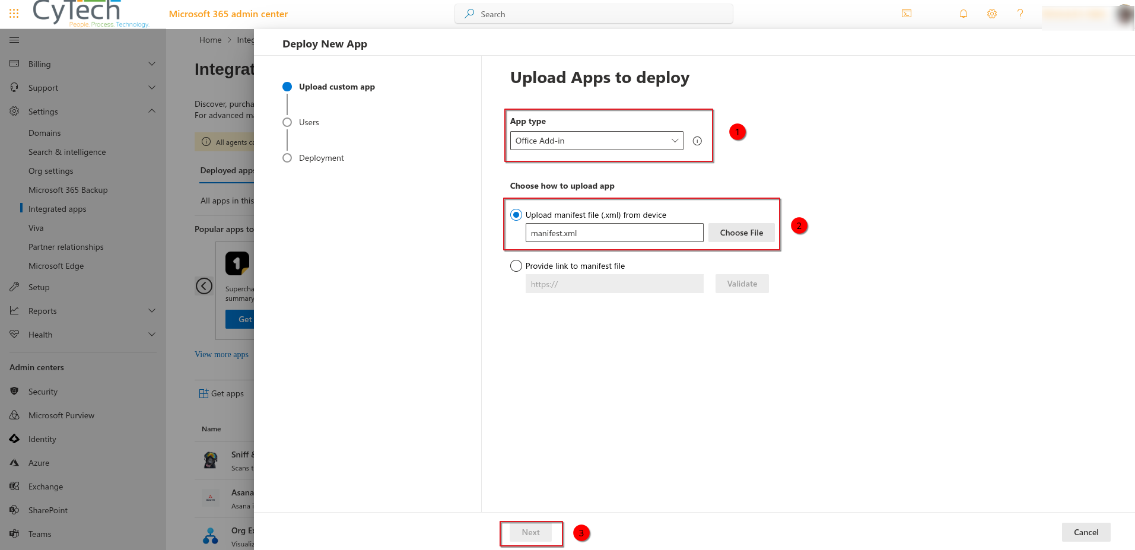The image size is (1135, 550).
Task: Select Upload manifest file from device radio
Action: tap(516, 215)
